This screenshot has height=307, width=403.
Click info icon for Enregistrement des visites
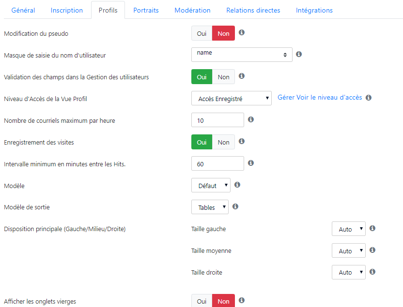pyautogui.click(x=242, y=141)
